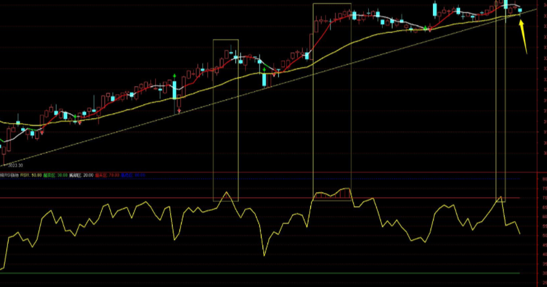Screen dimensions: 547x287
Task: Select the green RSI oversold line
Action: tap(260, 273)
